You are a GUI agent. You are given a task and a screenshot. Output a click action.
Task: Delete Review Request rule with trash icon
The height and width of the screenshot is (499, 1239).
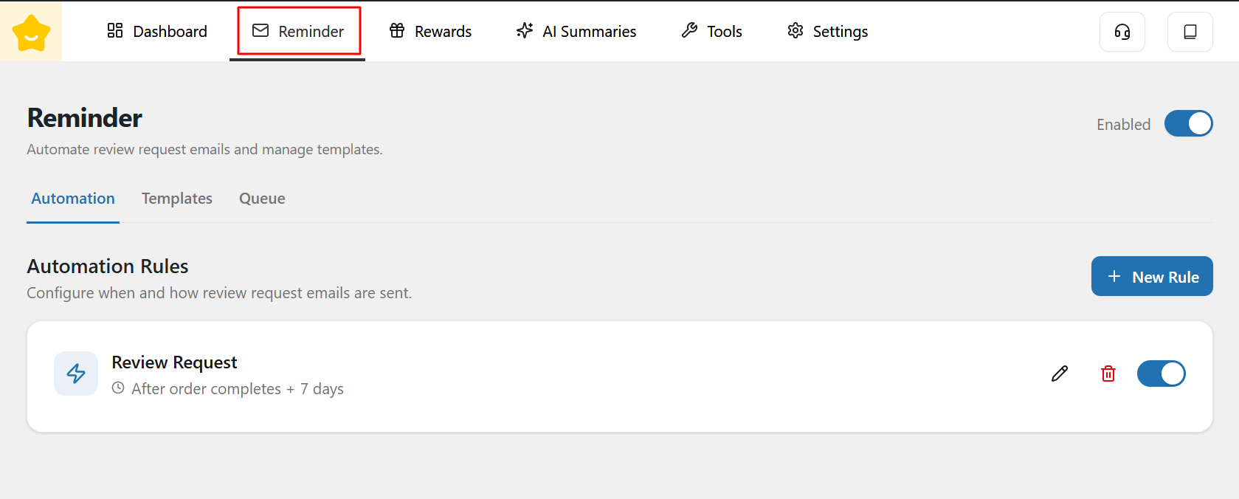point(1108,374)
